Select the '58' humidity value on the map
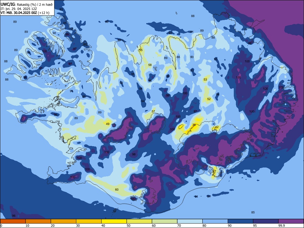 pos(150,65)
